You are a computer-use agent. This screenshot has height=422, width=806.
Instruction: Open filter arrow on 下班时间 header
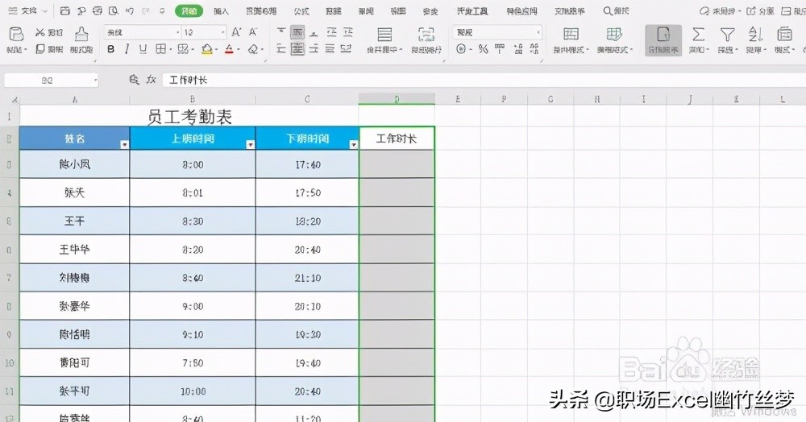[x=353, y=145]
